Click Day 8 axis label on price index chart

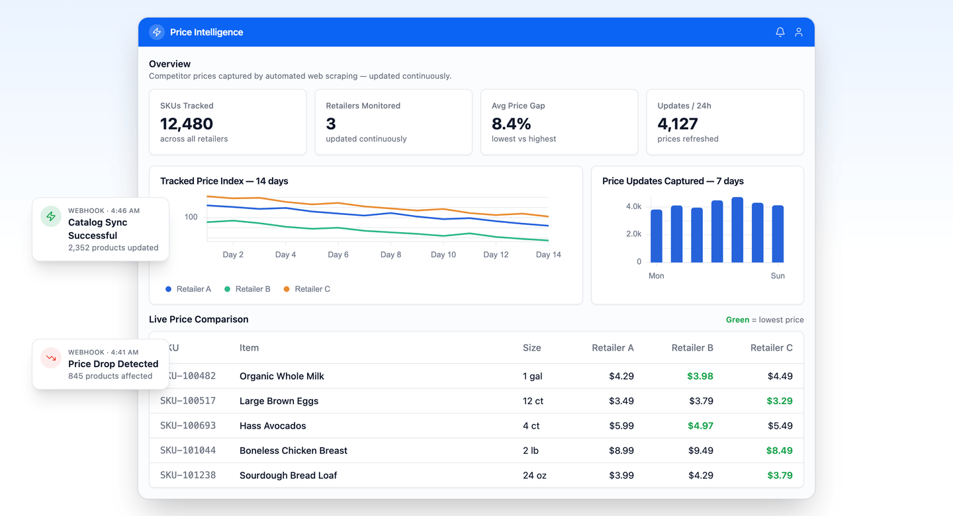(x=390, y=255)
